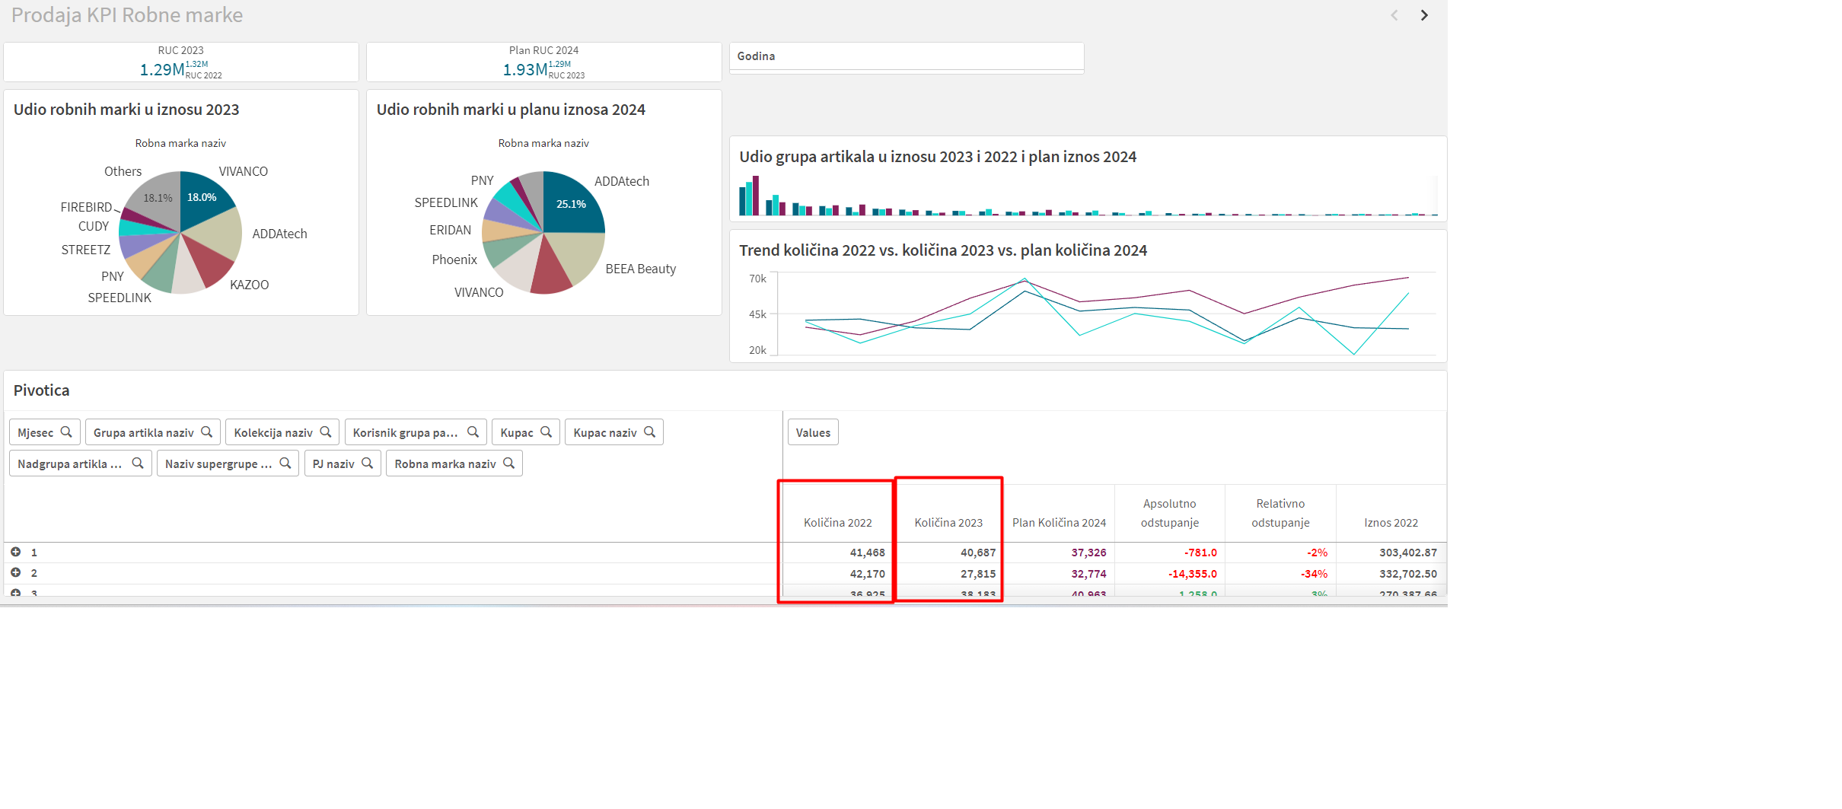The height and width of the screenshot is (809, 1842).
Task: Click search icon on Robna marka naziv
Action: [x=508, y=463]
